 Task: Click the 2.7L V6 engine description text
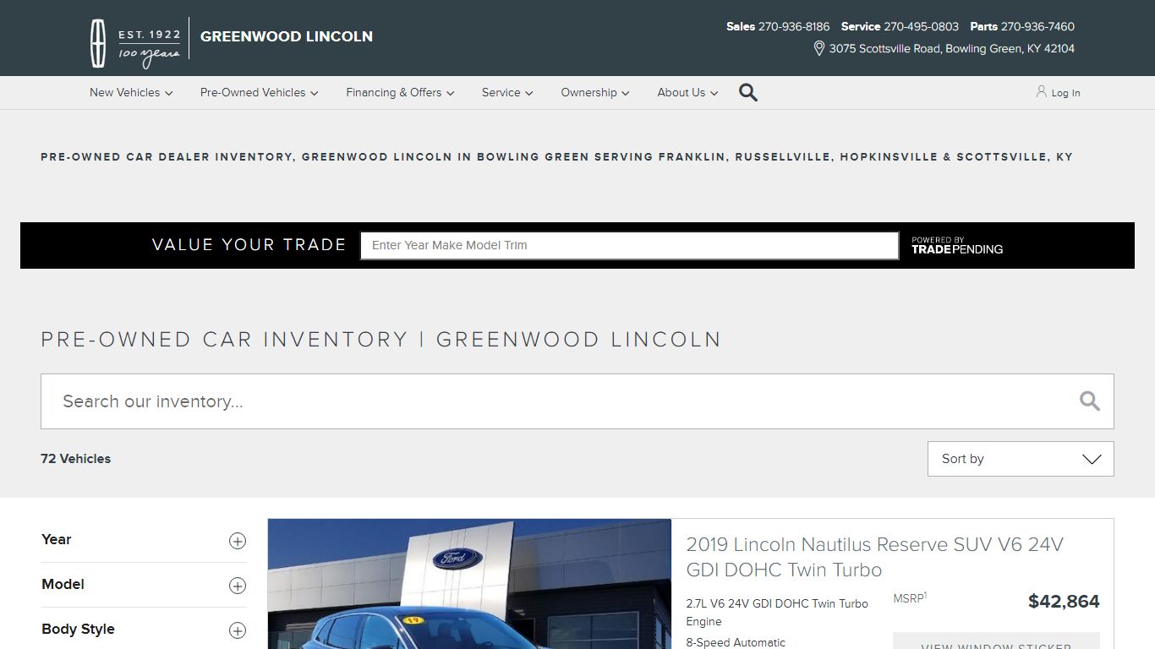(777, 613)
